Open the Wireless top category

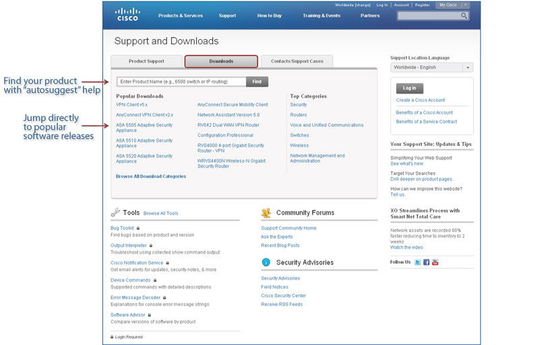[299, 145]
